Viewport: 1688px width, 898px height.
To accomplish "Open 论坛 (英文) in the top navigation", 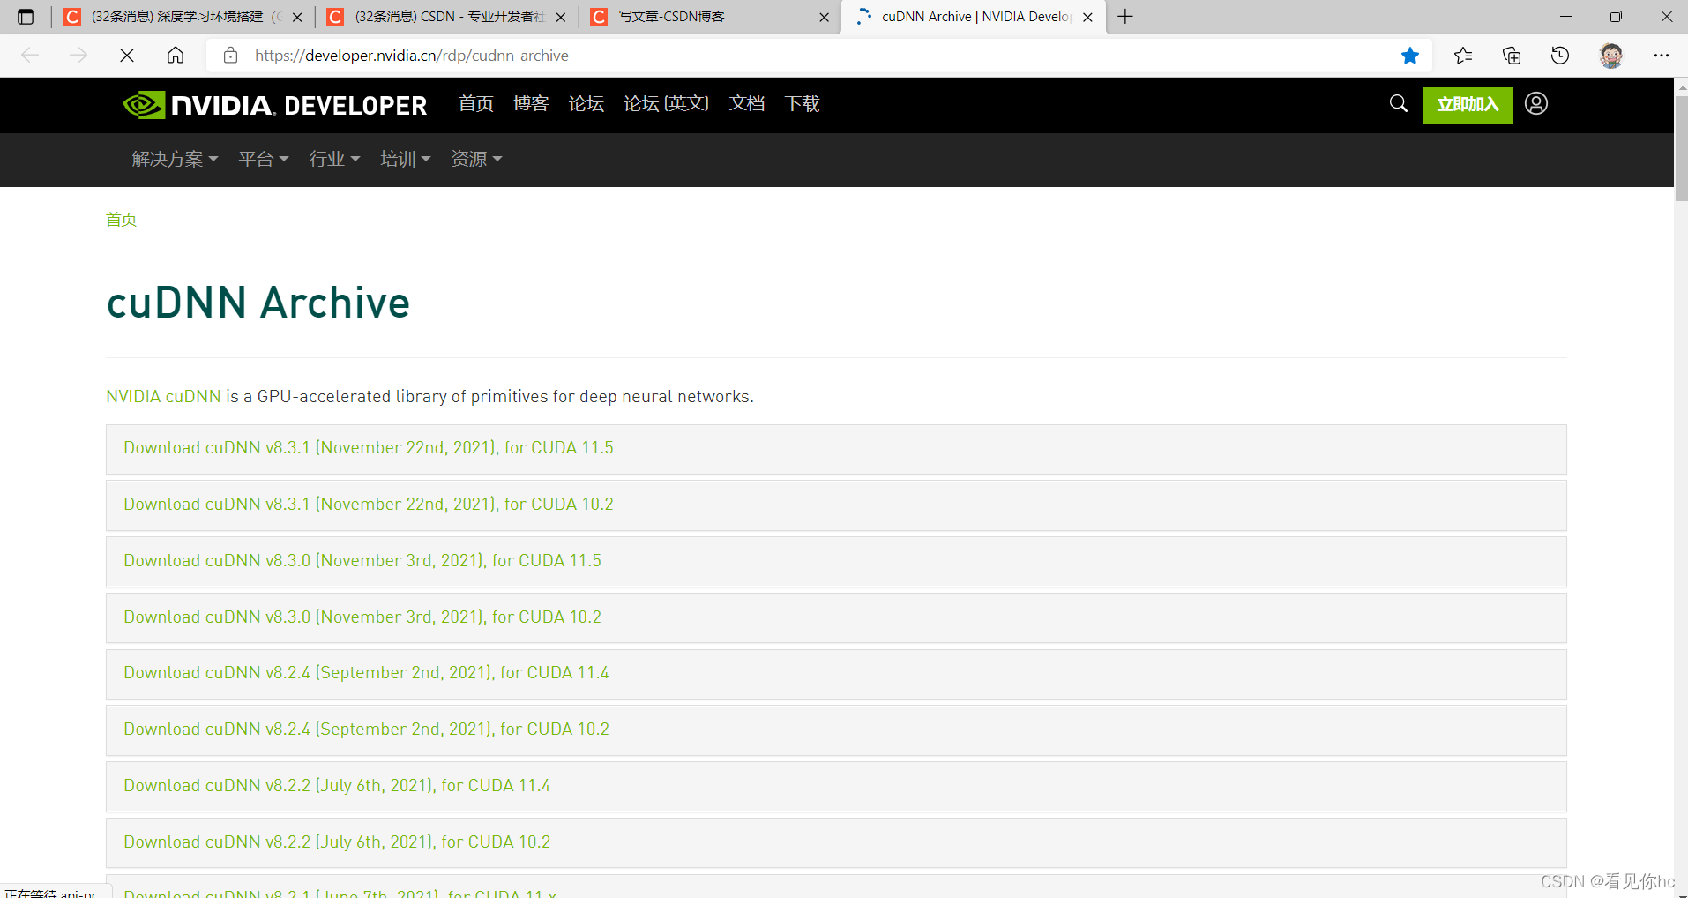I will (x=666, y=104).
